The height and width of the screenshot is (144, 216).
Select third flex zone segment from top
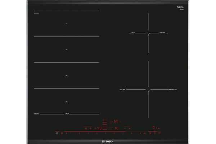point(67,76)
